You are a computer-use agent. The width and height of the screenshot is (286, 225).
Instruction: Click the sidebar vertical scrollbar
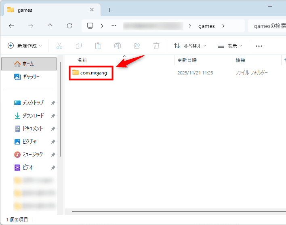click(x=60, y=109)
